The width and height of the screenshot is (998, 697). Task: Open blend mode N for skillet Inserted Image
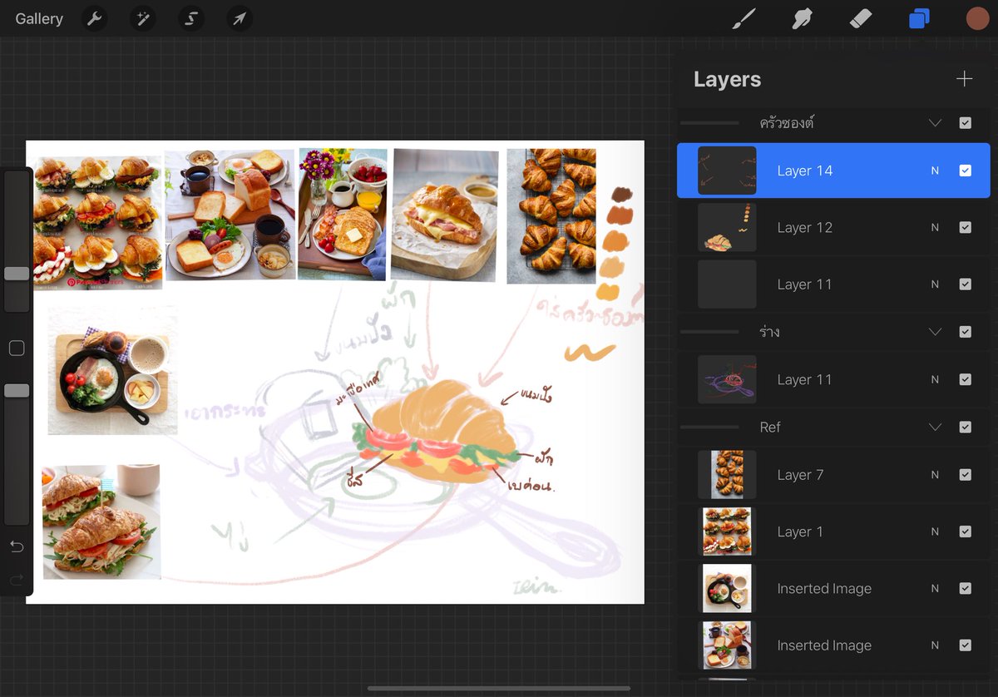pyautogui.click(x=935, y=588)
